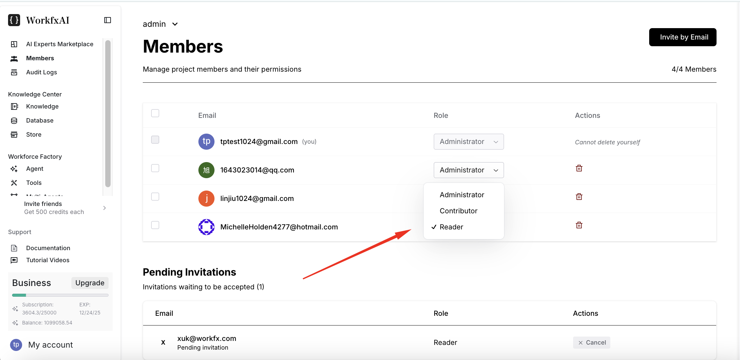This screenshot has width=740, height=360.
Task: Click the sidebar vertical scrollbar
Action: [108, 114]
